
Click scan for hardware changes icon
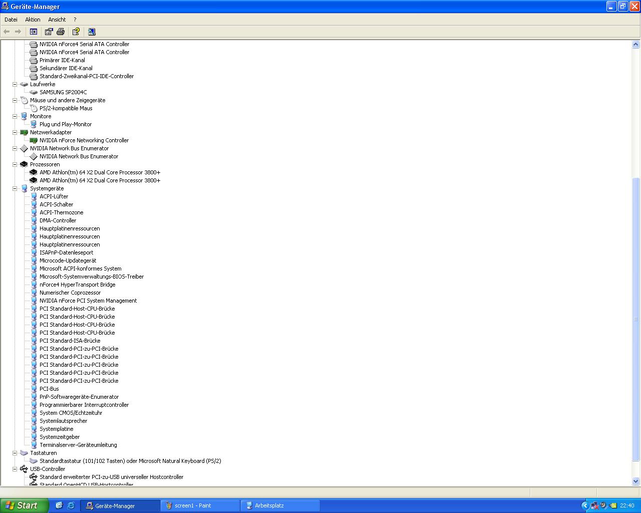point(92,32)
